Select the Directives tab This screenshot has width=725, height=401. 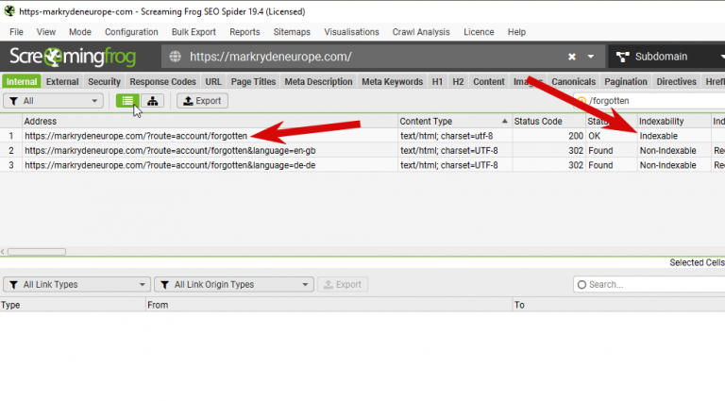676,82
